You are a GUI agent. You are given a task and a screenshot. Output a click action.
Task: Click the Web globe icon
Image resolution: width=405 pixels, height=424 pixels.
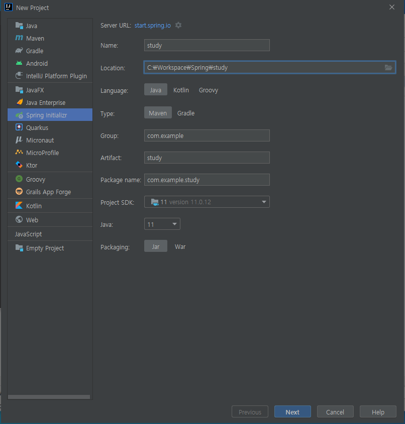[x=19, y=219]
